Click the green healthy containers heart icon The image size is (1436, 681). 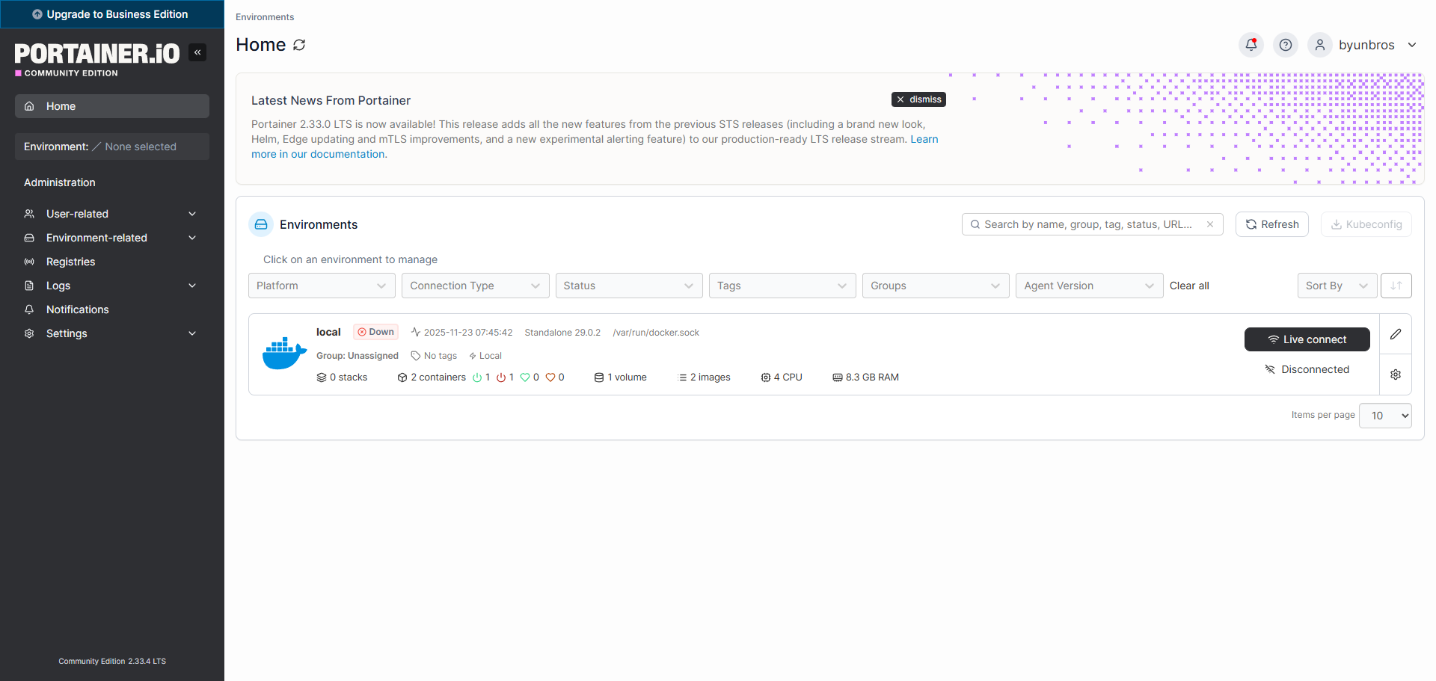pyautogui.click(x=525, y=378)
